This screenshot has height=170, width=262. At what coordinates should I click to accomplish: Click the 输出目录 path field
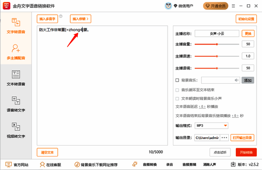pyautogui.click(x=207, y=138)
